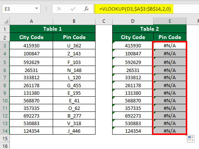The image size is (199, 149).
Task: Select column B header
Action: 74,21
